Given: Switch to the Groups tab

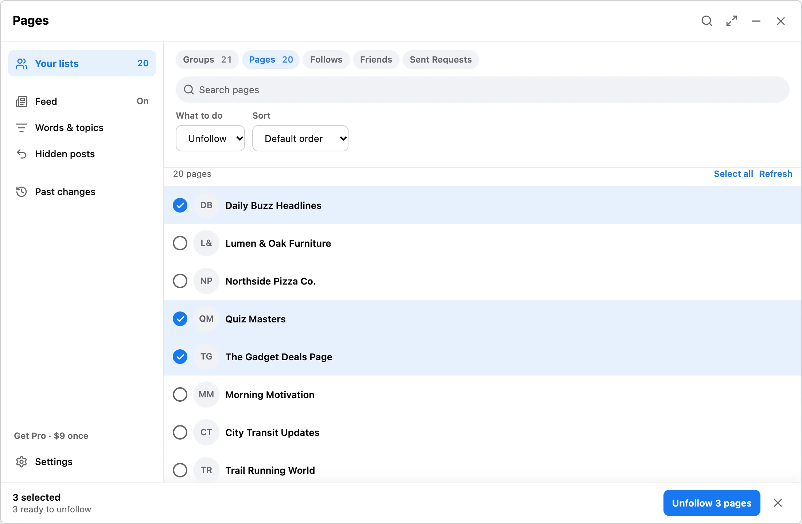Looking at the screenshot, I should [x=207, y=60].
